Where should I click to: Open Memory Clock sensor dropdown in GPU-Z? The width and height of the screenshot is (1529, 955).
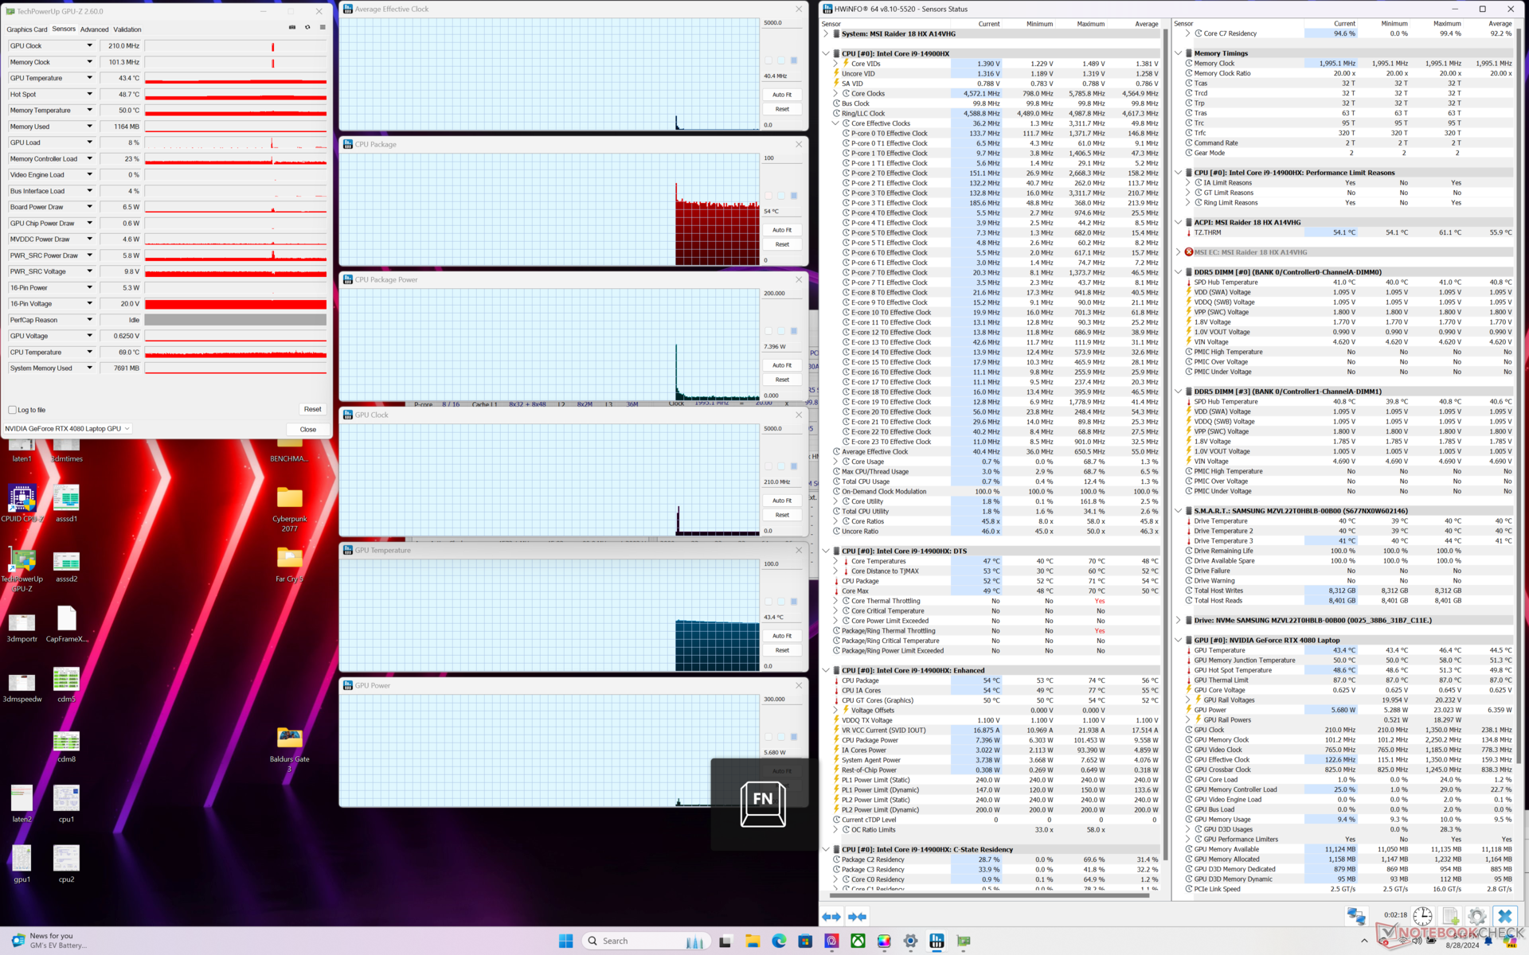[89, 61]
